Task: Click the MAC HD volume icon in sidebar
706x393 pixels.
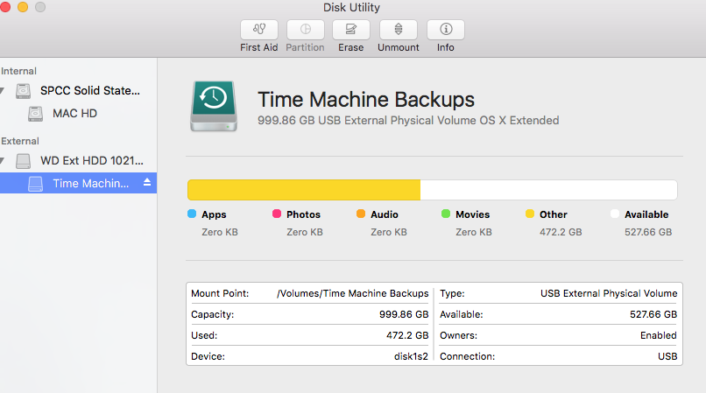Action: (x=35, y=114)
